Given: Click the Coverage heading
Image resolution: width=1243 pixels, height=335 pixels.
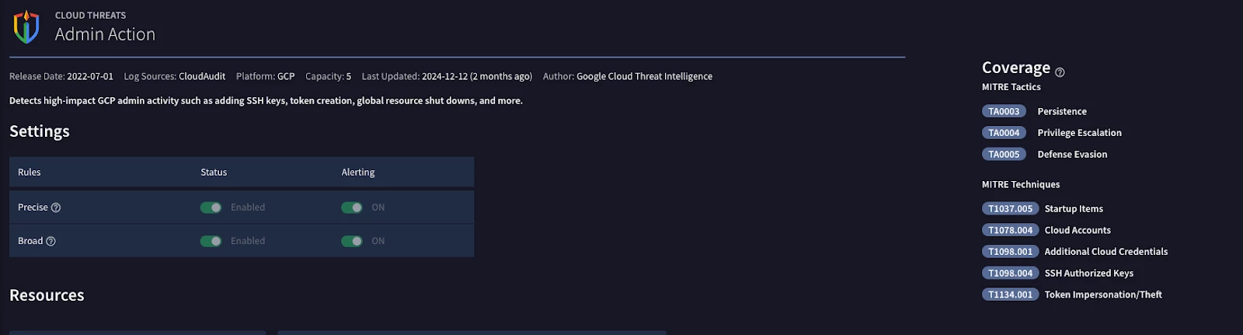Looking at the screenshot, I should click(1016, 68).
